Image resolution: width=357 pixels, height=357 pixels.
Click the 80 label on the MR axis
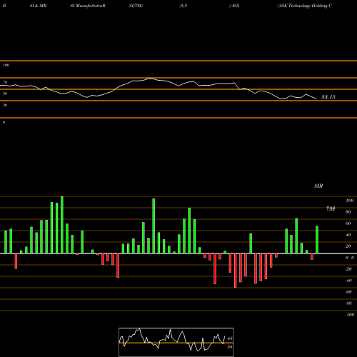click(x=348, y=212)
